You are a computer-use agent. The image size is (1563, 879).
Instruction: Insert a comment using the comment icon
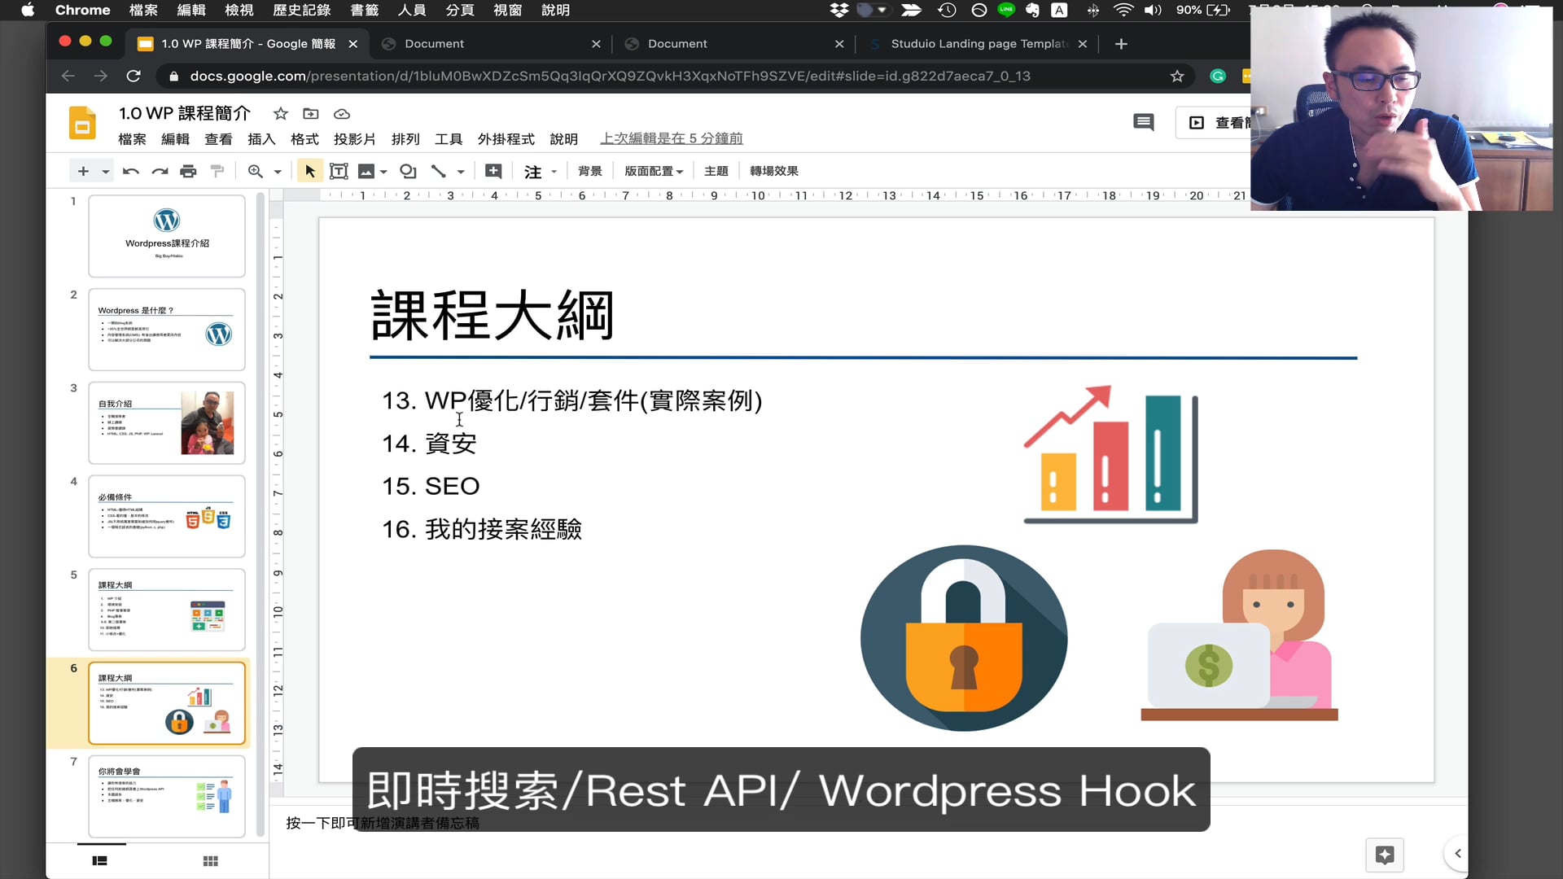492,171
